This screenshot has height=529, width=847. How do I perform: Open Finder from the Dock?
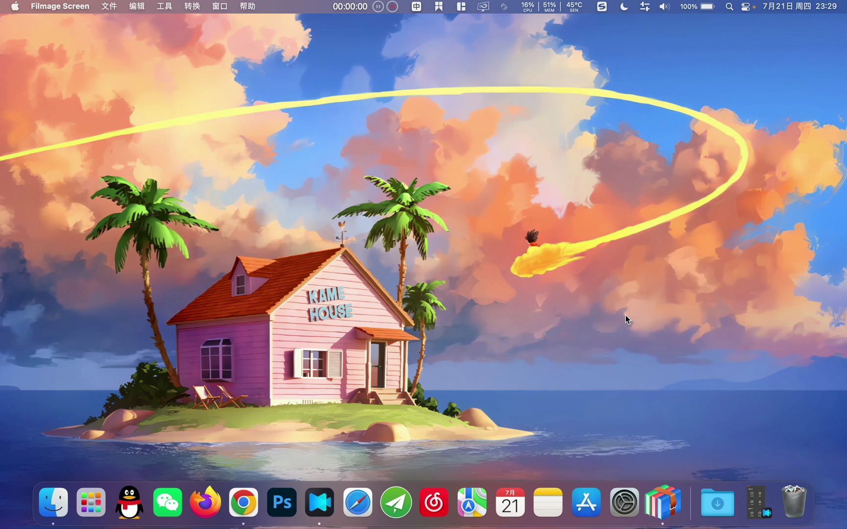[53, 502]
